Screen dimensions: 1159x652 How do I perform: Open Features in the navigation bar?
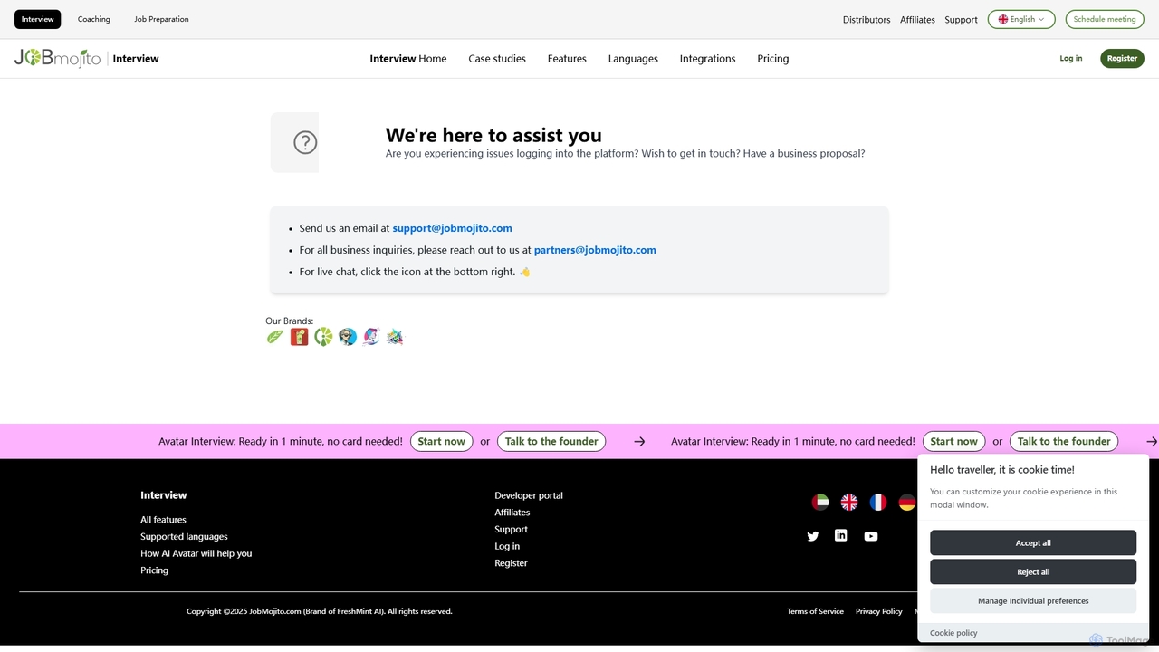coord(567,59)
